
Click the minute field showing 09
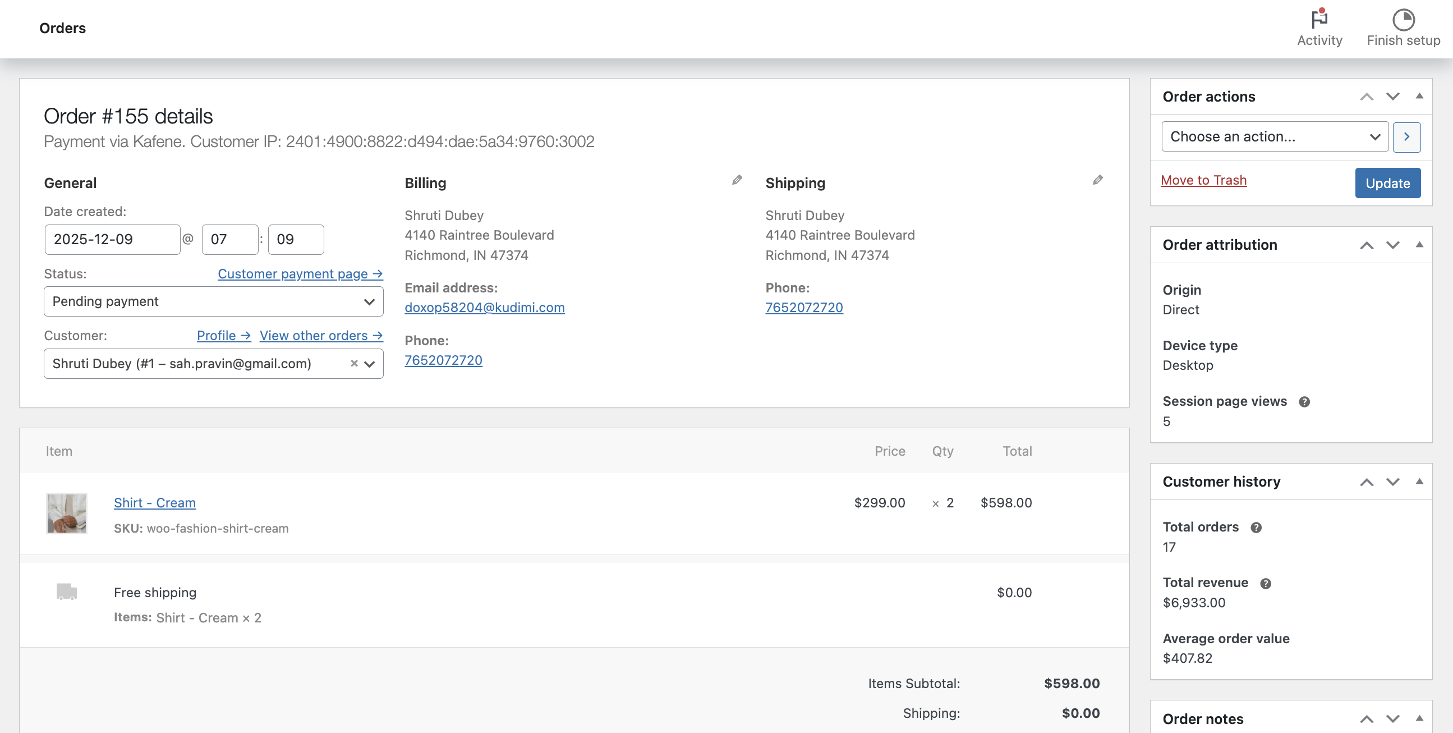(296, 239)
